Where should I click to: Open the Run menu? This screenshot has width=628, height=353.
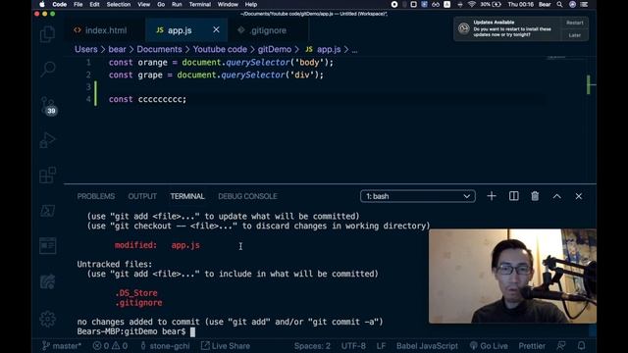click(177, 4)
